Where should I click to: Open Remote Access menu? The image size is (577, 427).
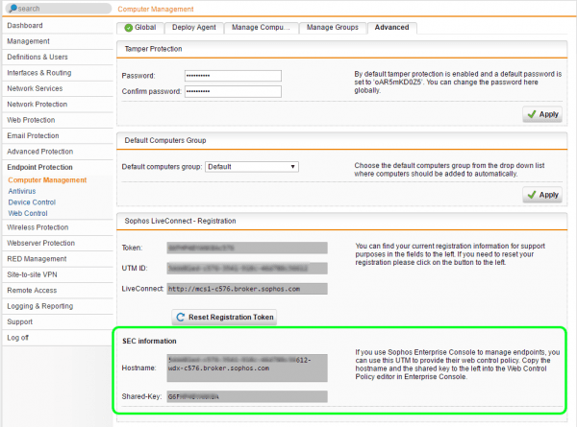point(58,291)
